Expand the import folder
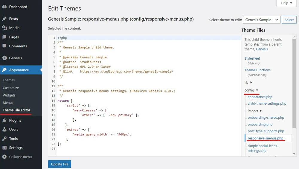This screenshot has height=169, width=299. 254,111
